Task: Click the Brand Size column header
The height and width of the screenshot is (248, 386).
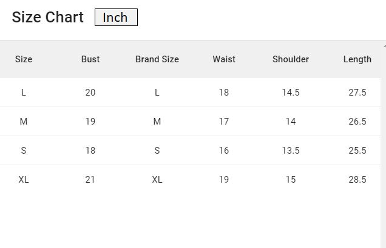Action: (x=157, y=59)
